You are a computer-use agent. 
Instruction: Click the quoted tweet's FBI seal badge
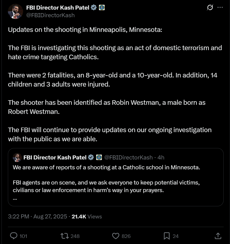pos(99,157)
